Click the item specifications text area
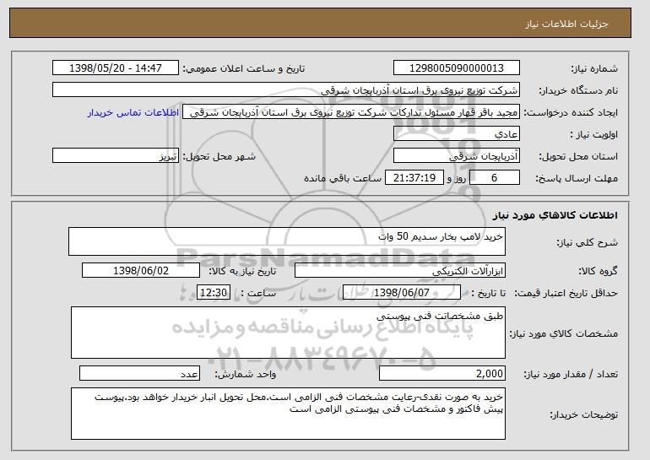650x460 pixels. pos(288,333)
